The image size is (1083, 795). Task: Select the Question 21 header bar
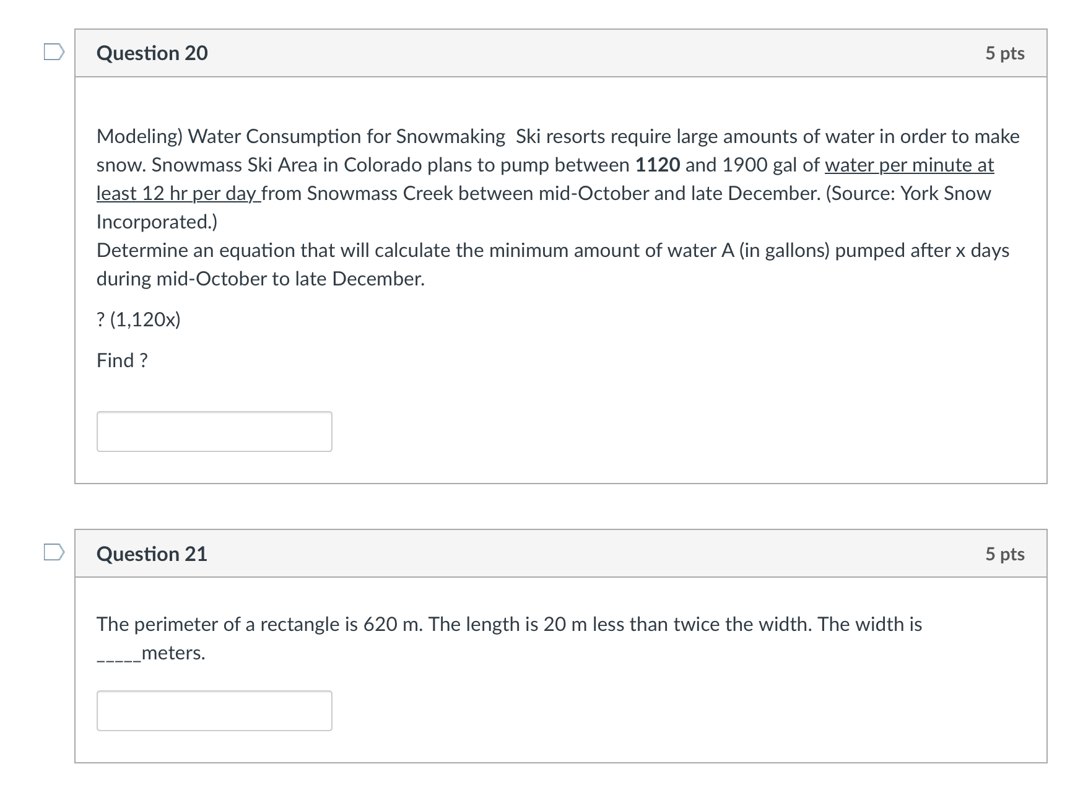point(557,554)
